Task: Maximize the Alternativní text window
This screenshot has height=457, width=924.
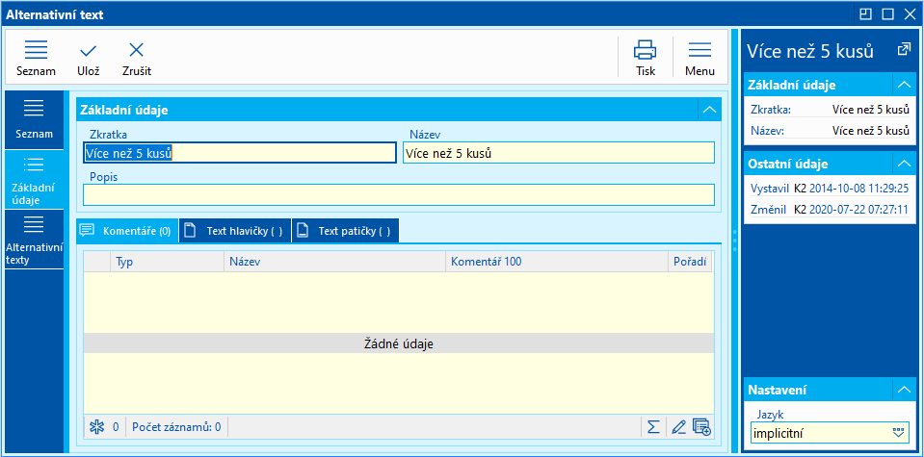Action: click(887, 14)
